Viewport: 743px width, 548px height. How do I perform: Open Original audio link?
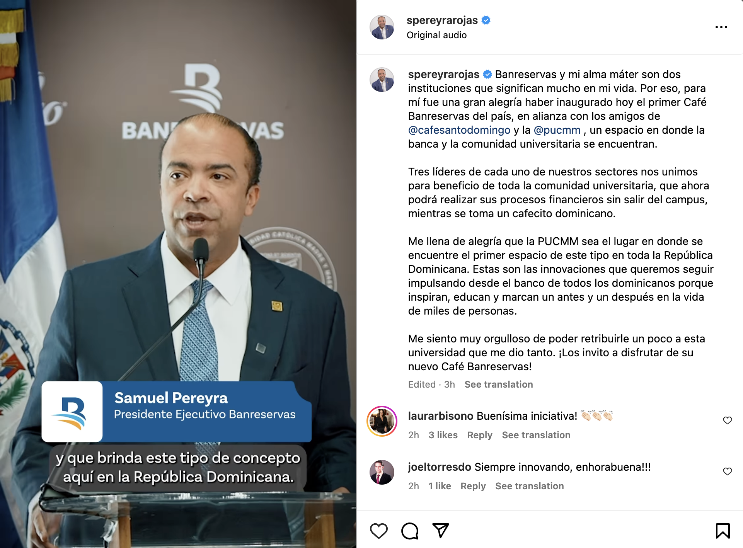point(436,35)
